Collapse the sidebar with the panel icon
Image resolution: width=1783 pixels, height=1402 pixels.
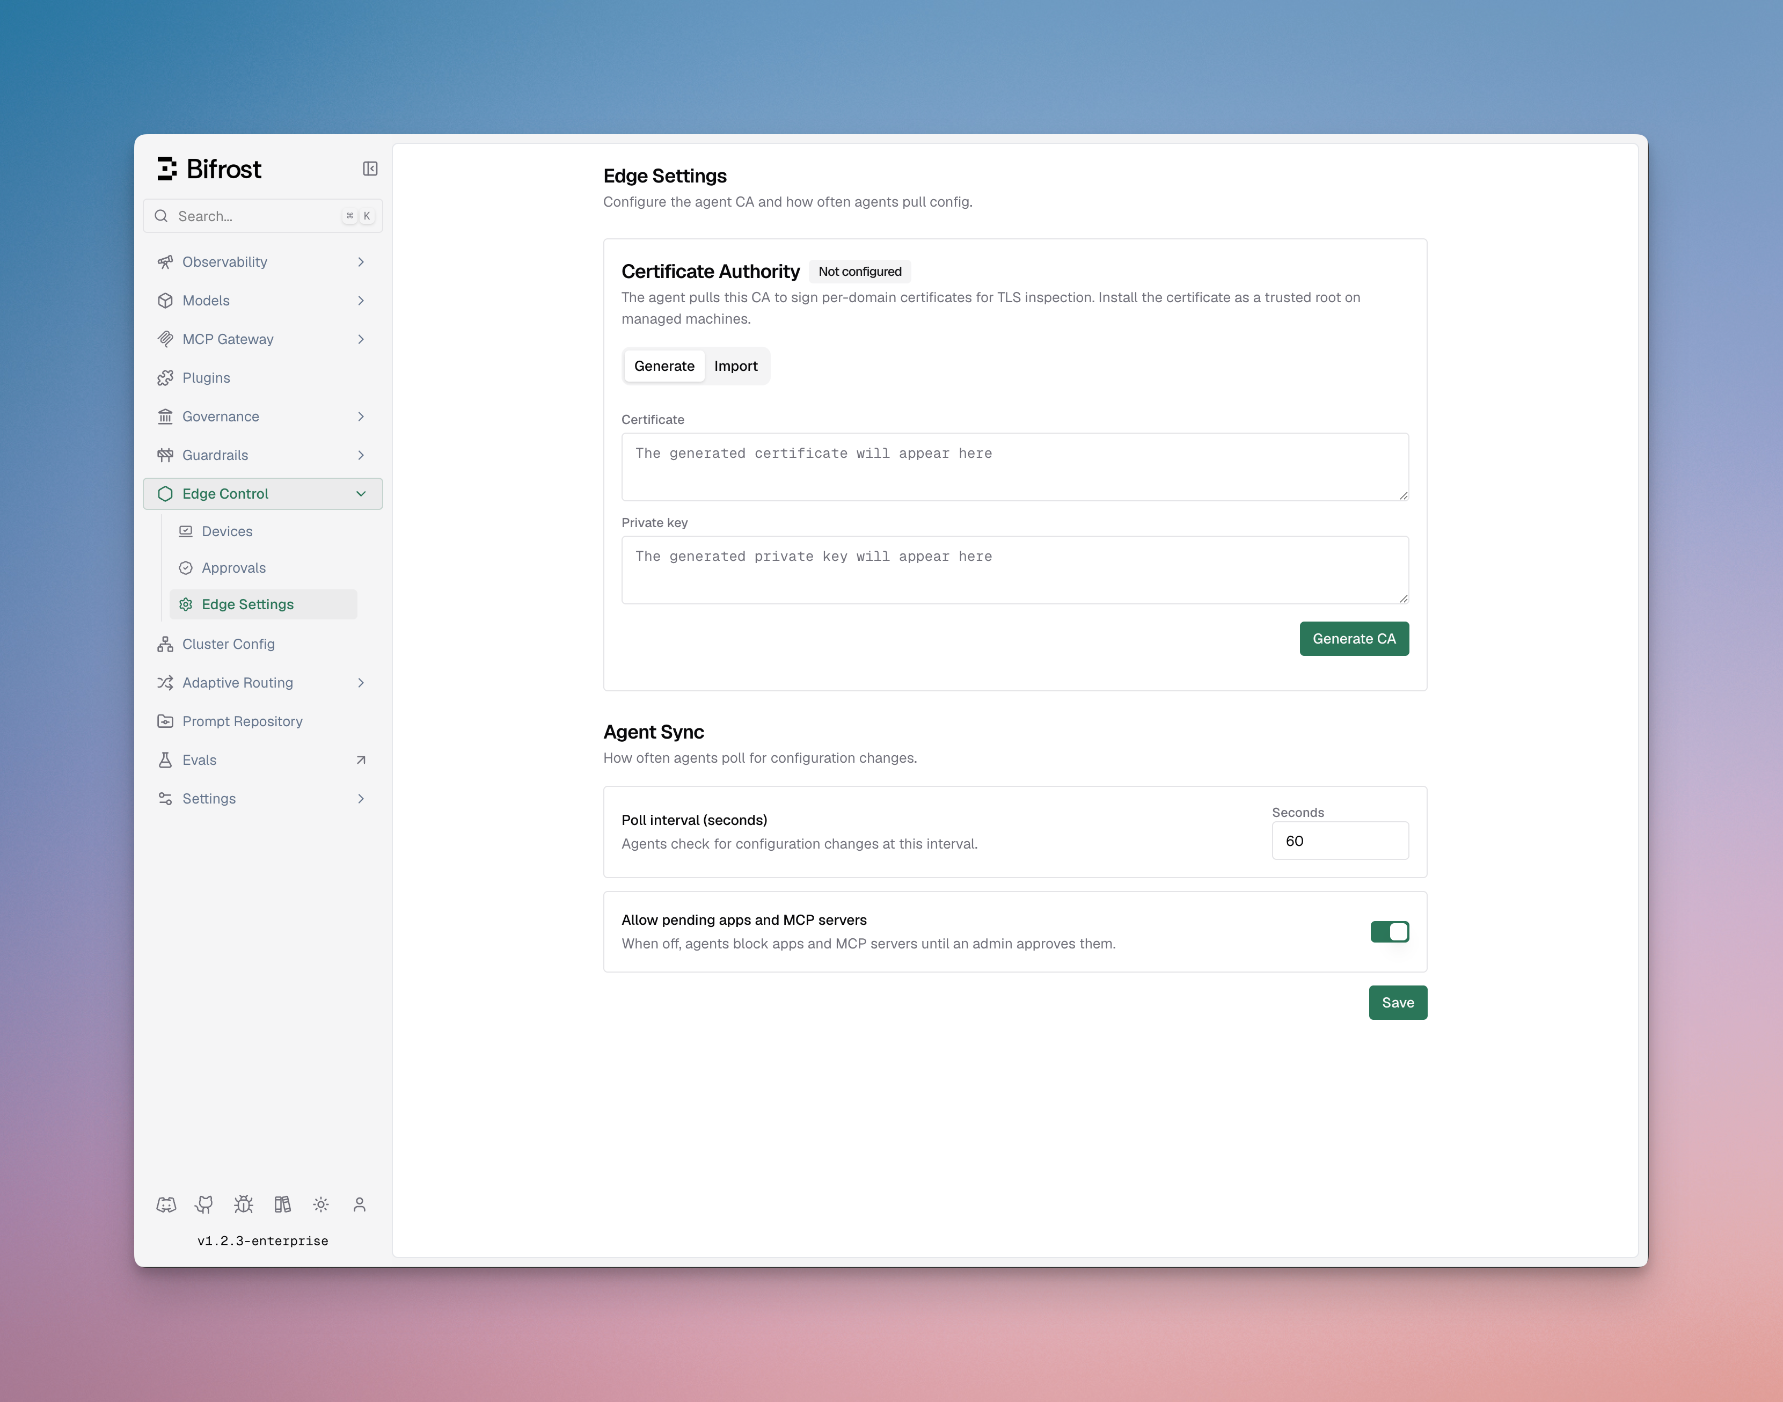pos(370,169)
